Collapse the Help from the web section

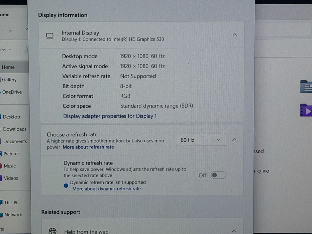(x=234, y=231)
